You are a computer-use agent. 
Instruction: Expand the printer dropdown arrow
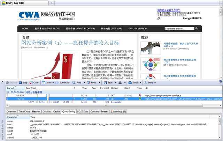coord(124,83)
